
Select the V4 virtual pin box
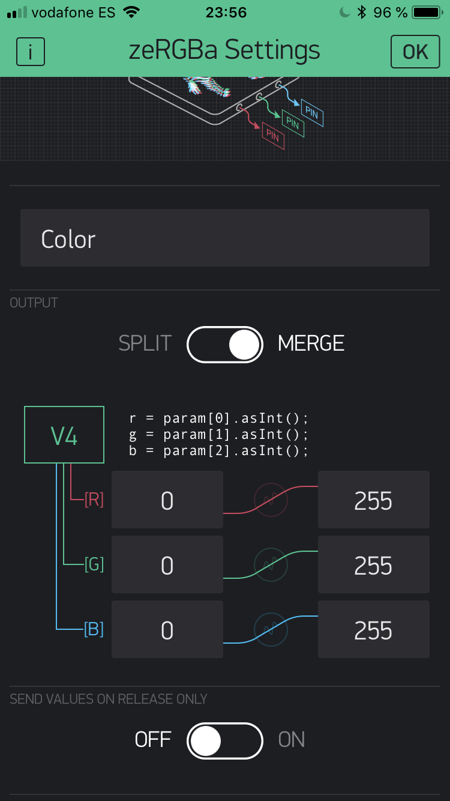click(x=64, y=435)
